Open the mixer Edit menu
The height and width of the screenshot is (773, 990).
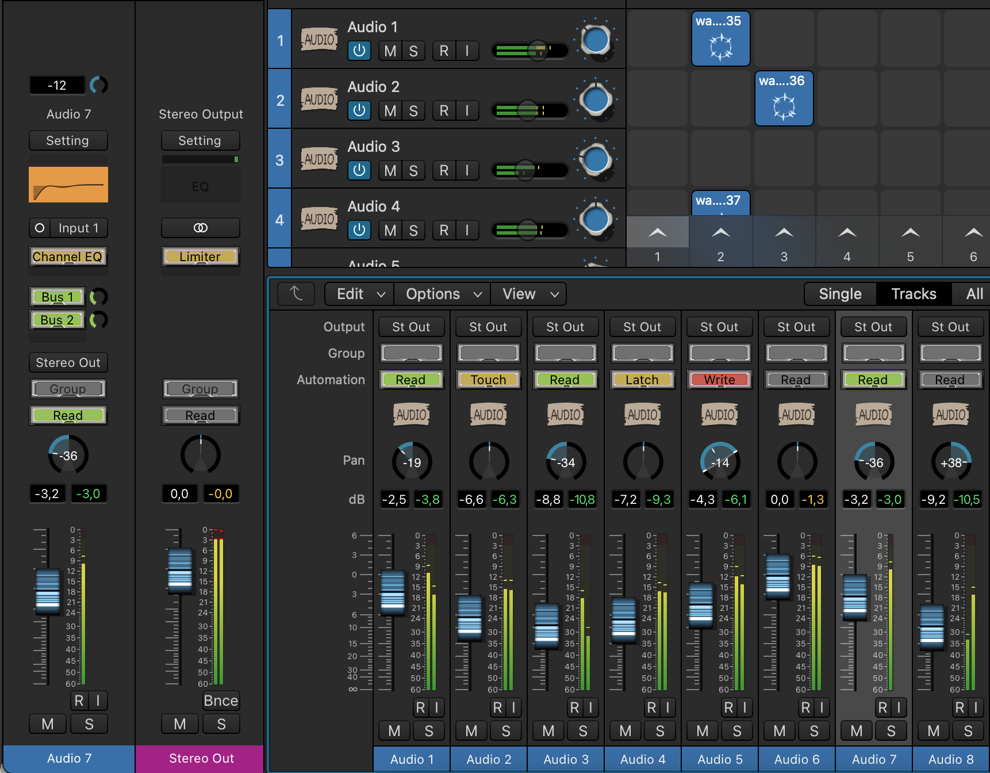359,294
